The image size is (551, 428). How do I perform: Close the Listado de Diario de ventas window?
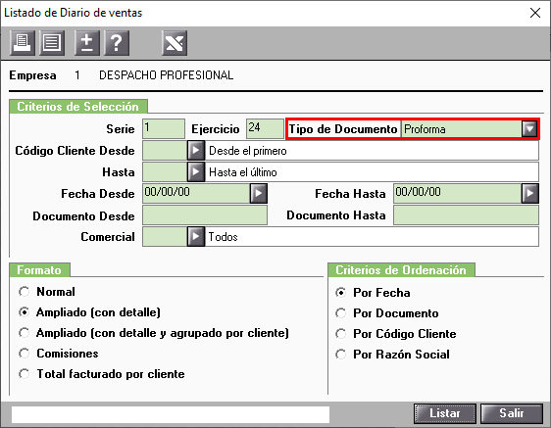(535, 13)
